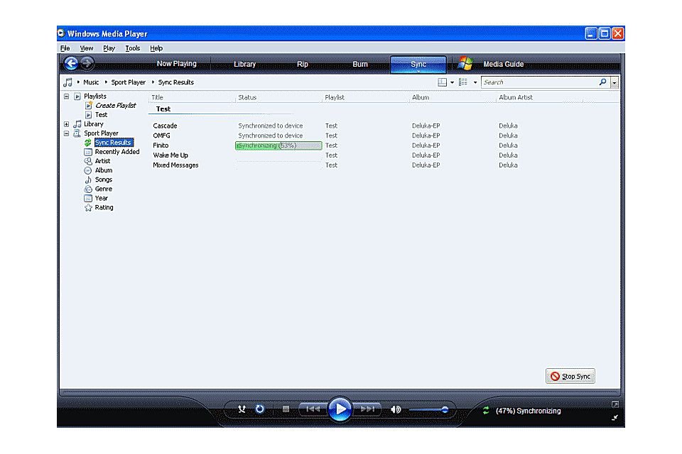Screen dimensions: 682x454
Task: Click the view options list icon
Action: point(463,82)
